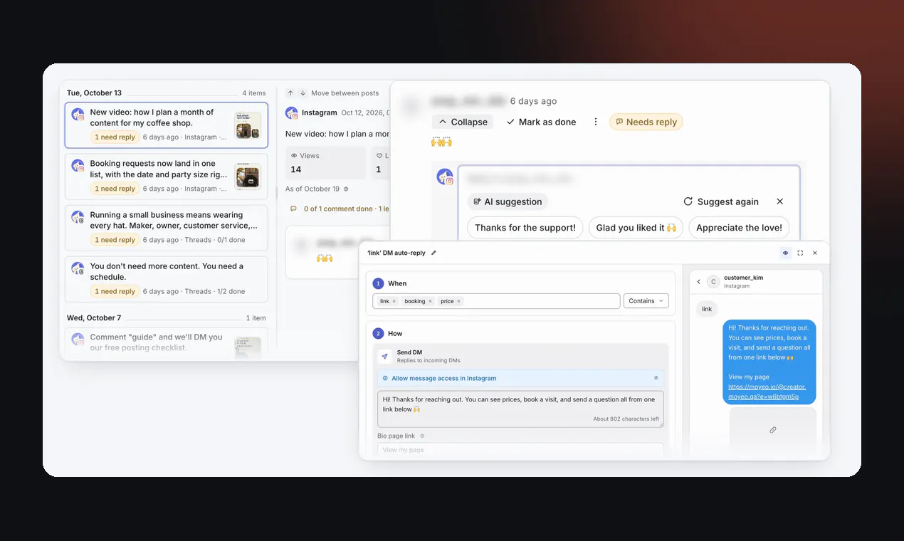The image size is (904, 541).
Task: Open the moyeo.io link in preview message
Action: coord(767,392)
